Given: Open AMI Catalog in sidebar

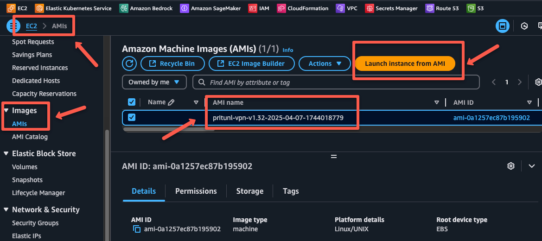Looking at the screenshot, I should 30,137.
